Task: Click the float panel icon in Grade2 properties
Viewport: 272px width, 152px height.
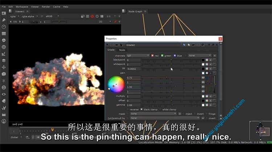Action: [x=213, y=45]
